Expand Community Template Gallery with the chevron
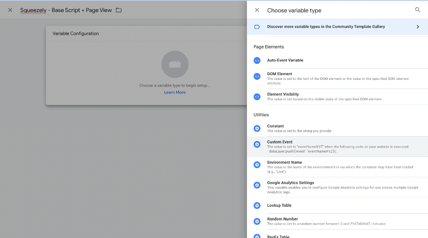Screen dimensions: 428x238 click(x=418, y=27)
